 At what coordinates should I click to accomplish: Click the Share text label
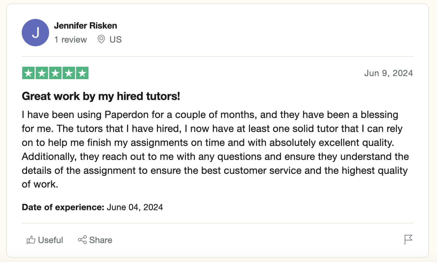101,240
